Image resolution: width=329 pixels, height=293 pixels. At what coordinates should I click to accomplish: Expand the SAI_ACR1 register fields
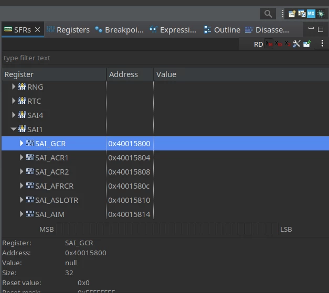(x=22, y=157)
